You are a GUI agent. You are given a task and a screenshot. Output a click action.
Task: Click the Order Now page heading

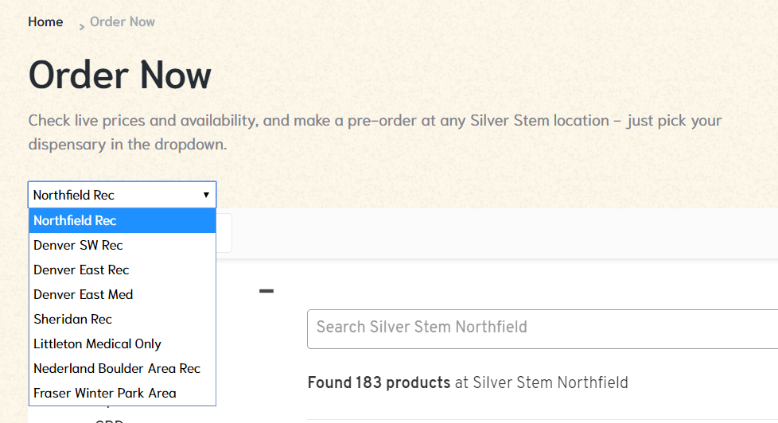point(119,75)
